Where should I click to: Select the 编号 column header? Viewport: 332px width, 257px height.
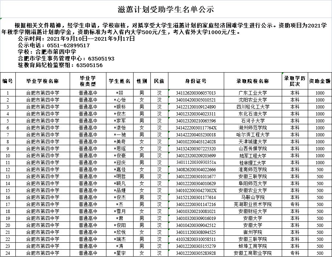[x=8, y=81]
